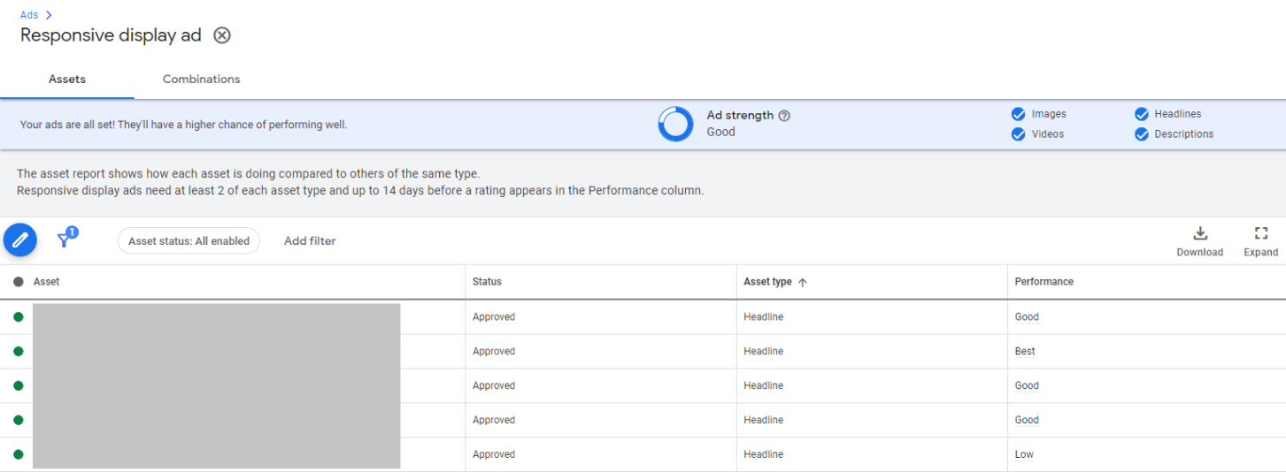Viewport: 1286px width, 472px height.
Task: Click the Best performance rating
Action: coord(1025,351)
